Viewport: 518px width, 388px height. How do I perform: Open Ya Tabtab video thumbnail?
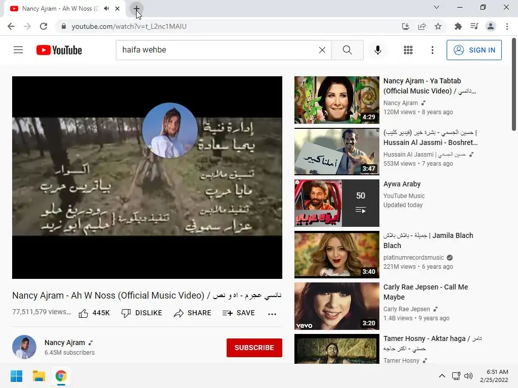coord(336,100)
